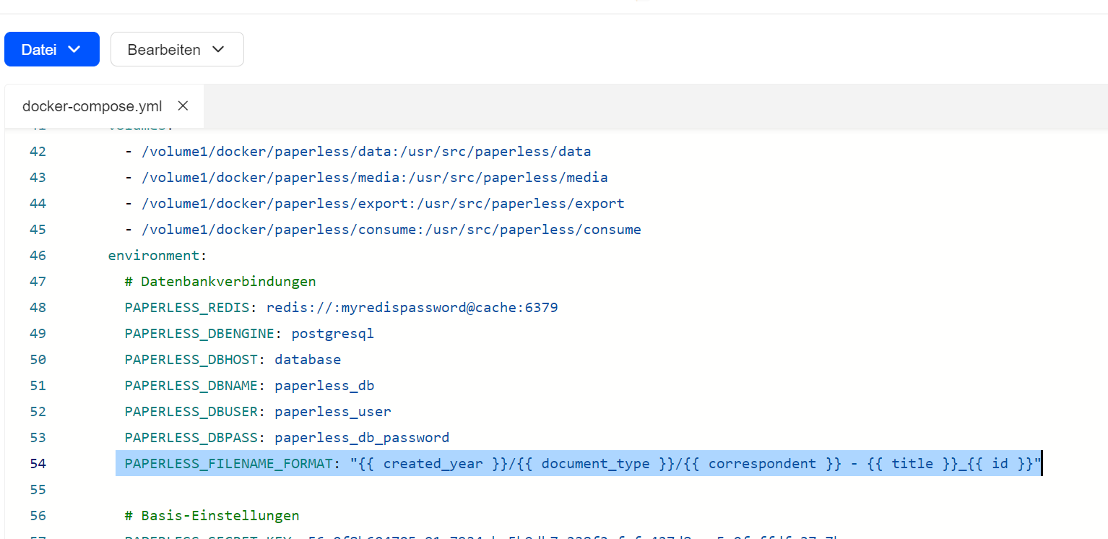Viewport: 1108px width, 539px height.
Task: Click the # Datenbankverbindungen comment
Action: [220, 282]
